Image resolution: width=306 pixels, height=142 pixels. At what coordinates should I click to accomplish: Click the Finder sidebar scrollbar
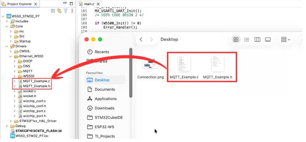tap(131, 72)
